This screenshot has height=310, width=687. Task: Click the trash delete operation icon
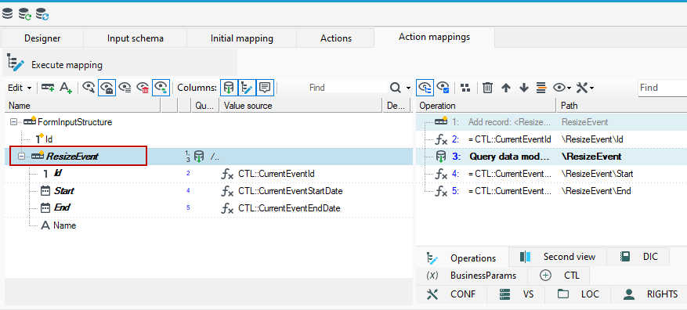[487, 88]
